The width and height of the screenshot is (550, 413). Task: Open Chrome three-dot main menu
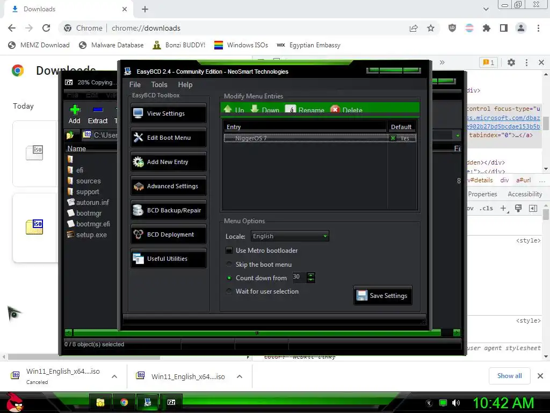(538, 28)
